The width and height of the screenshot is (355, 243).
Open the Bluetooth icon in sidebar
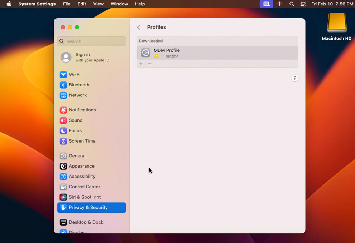63,85
